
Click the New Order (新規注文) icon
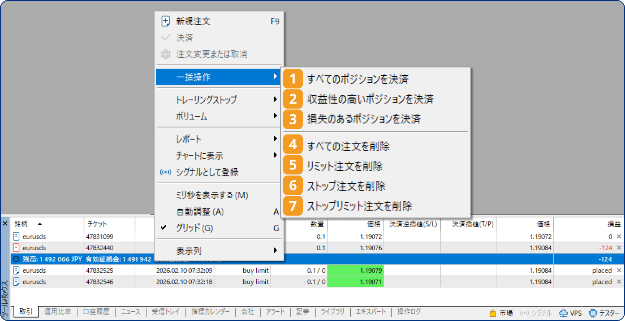pos(166,21)
